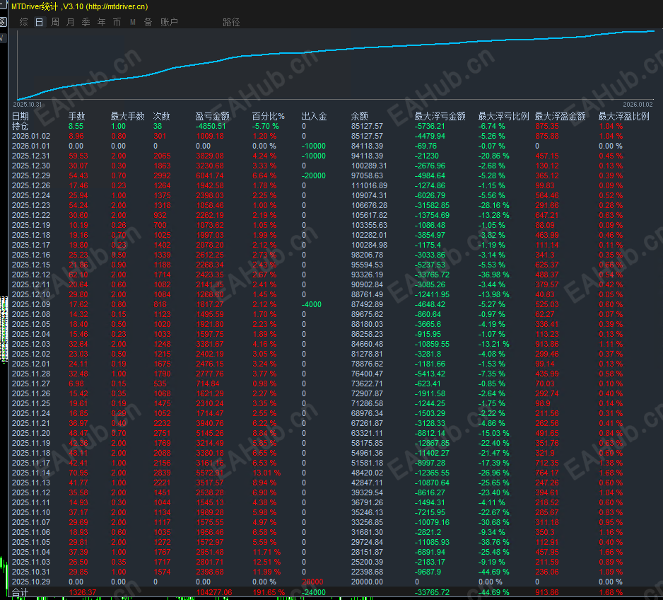
Task: Switch to the 综 summary tab
Action: pyautogui.click(x=24, y=22)
